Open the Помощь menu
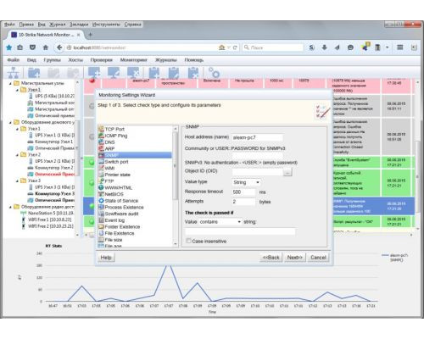The height and width of the screenshot is (339, 424). [194, 60]
